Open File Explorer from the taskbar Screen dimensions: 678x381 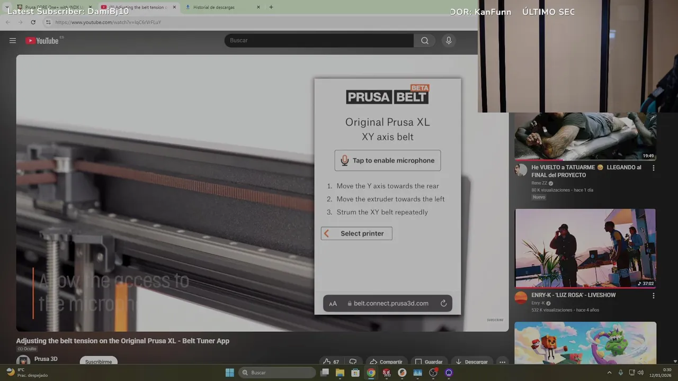340,373
